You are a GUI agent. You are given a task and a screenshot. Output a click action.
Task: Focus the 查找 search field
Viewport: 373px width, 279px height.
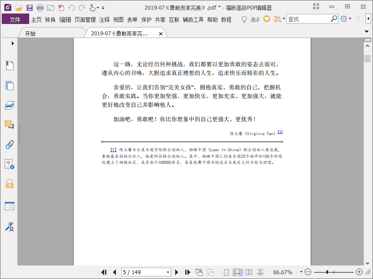309,19
